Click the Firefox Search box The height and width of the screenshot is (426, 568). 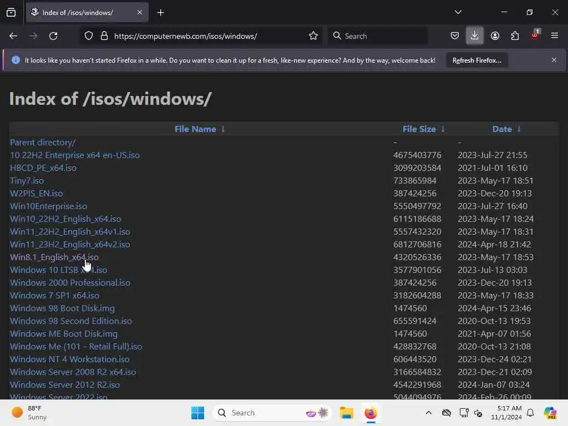point(378,36)
